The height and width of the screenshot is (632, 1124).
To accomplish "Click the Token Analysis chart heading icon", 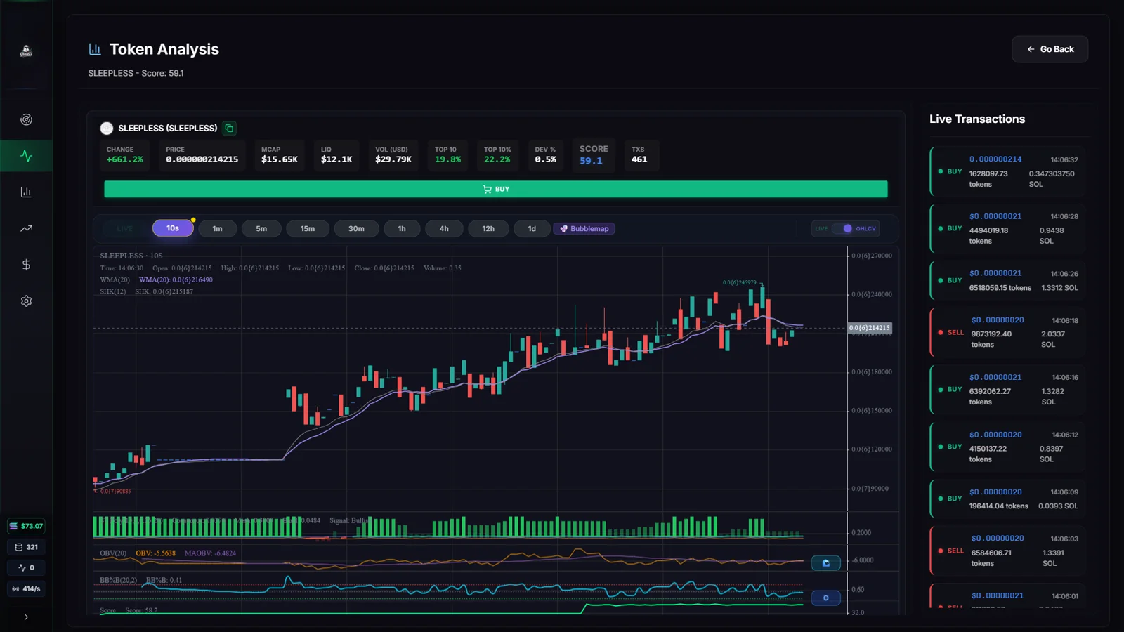I will click(95, 49).
